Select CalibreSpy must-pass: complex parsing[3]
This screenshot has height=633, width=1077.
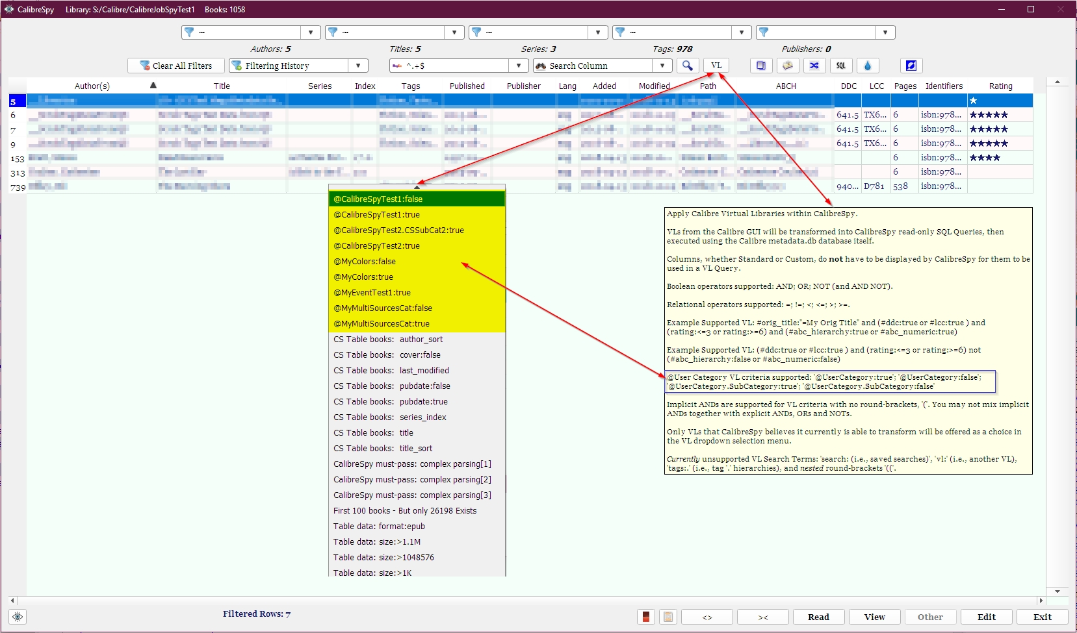[x=417, y=495]
